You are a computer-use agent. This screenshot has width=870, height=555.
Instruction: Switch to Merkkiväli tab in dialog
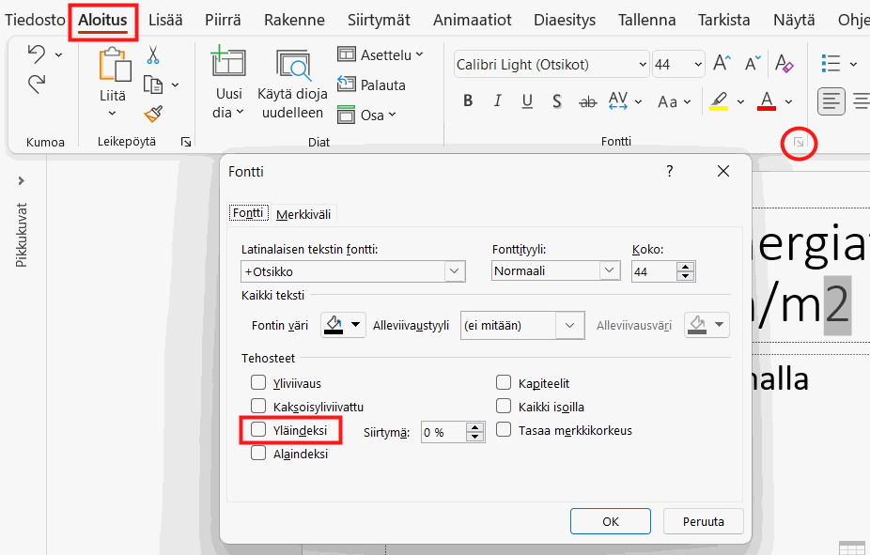pyautogui.click(x=303, y=214)
